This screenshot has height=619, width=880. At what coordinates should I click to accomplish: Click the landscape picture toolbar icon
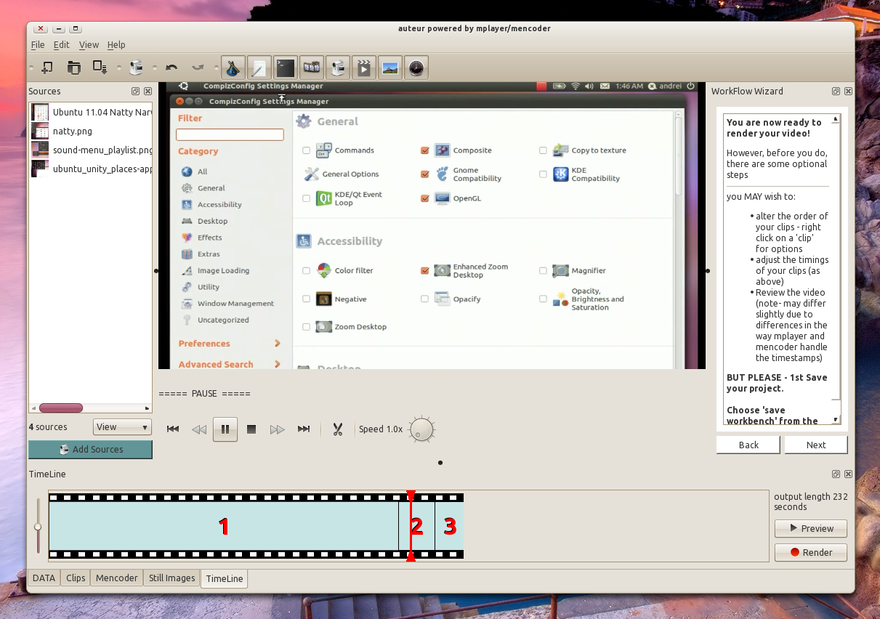390,68
